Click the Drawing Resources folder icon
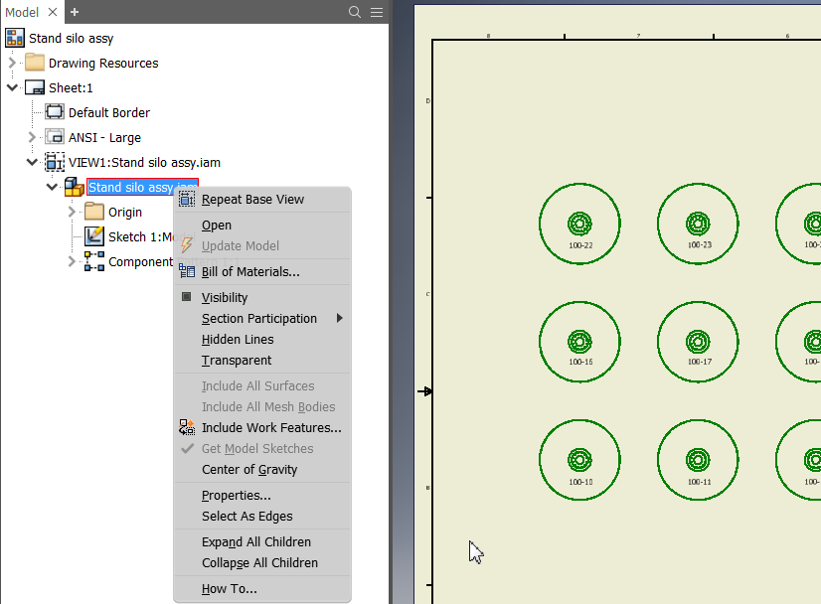Image resolution: width=821 pixels, height=604 pixels. [34, 62]
